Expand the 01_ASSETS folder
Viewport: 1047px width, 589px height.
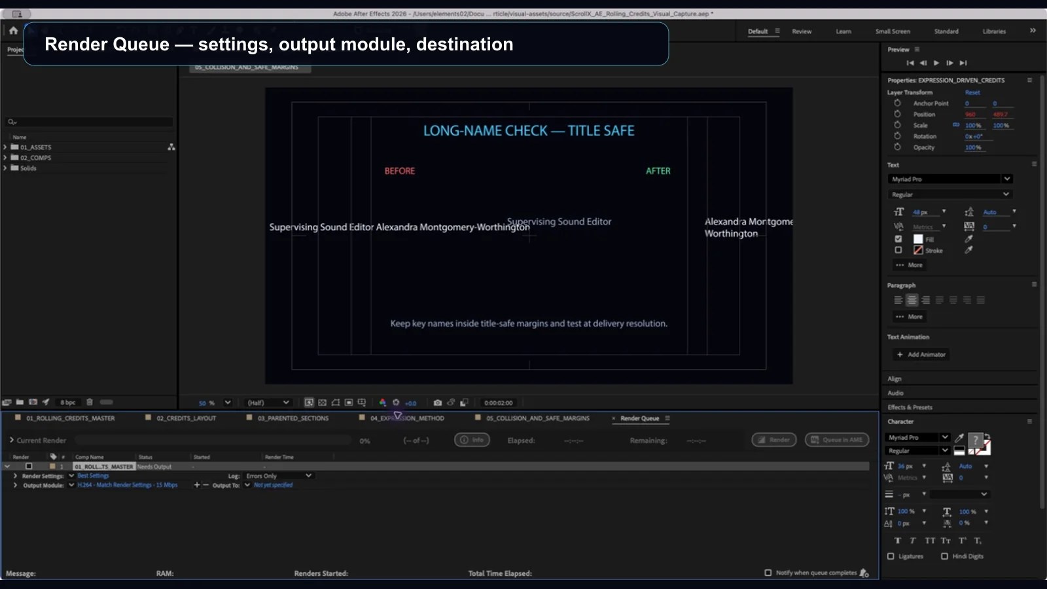click(5, 147)
